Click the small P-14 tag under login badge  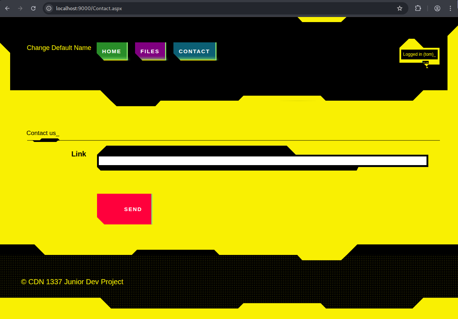coord(426,63)
